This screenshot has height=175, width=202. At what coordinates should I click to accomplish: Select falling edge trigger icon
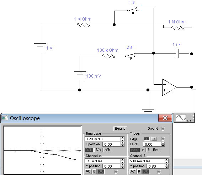(x=154, y=139)
